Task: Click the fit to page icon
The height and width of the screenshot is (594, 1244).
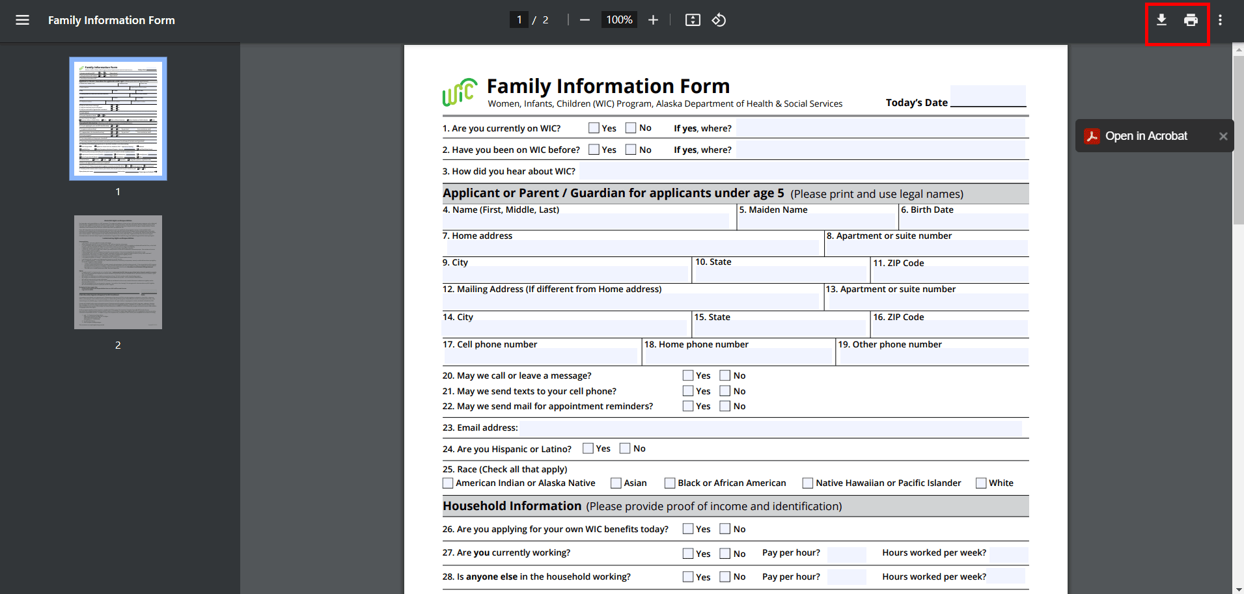Action: (x=693, y=20)
